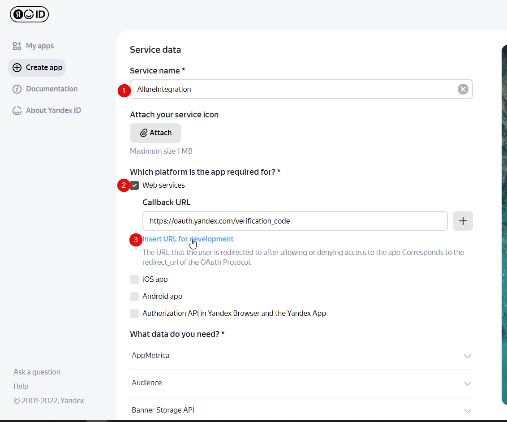
Task: Click inside the Callback URL input field
Action: pyautogui.click(x=295, y=220)
